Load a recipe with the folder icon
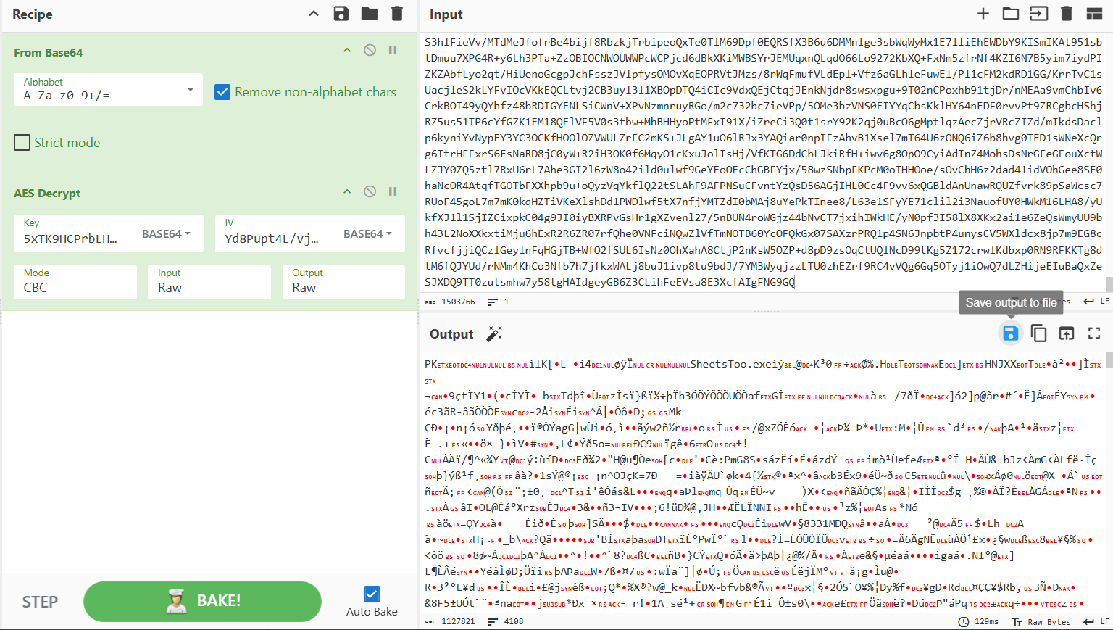 coord(370,14)
